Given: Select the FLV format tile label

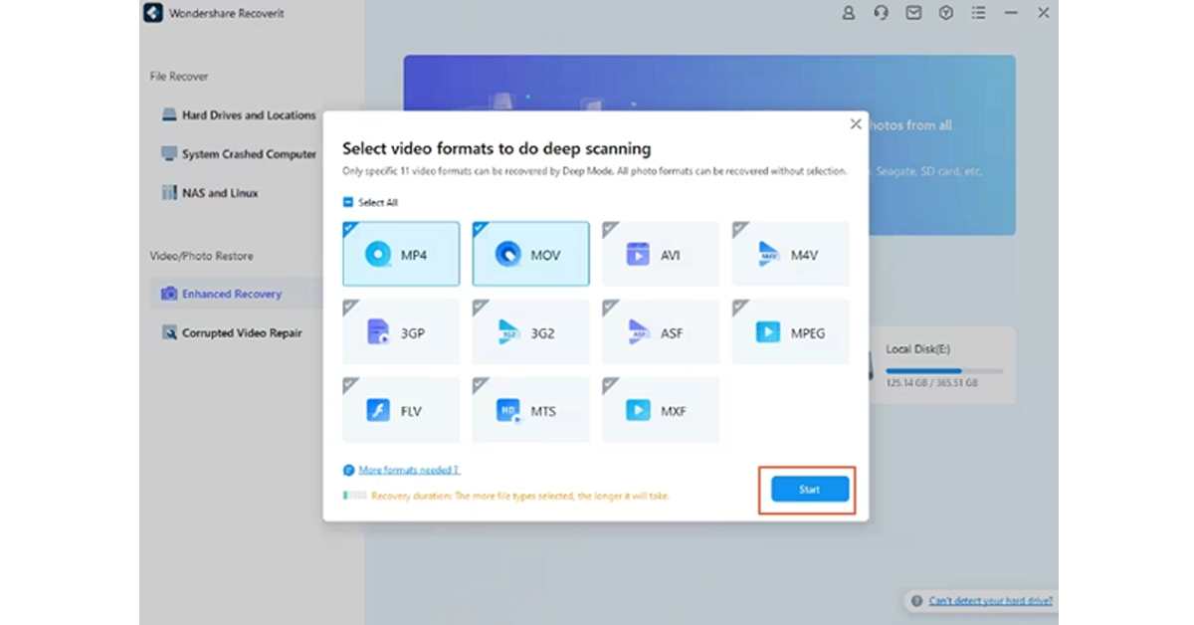Looking at the screenshot, I should [x=412, y=411].
